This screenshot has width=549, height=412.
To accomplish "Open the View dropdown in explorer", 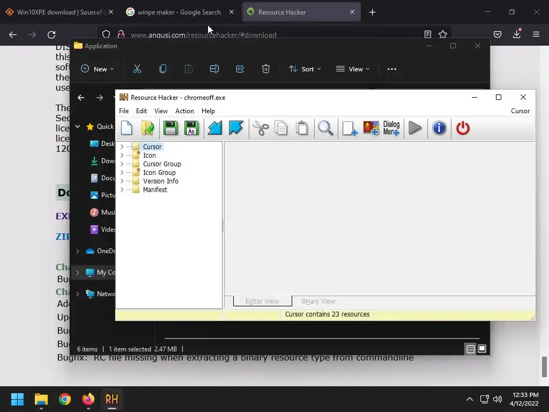I will [353, 69].
